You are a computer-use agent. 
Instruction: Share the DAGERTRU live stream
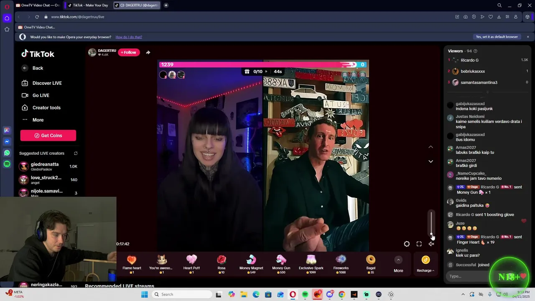(x=148, y=52)
